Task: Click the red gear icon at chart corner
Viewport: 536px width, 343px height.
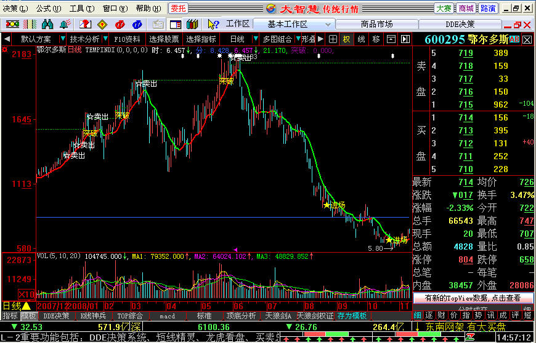Action: coord(5,50)
